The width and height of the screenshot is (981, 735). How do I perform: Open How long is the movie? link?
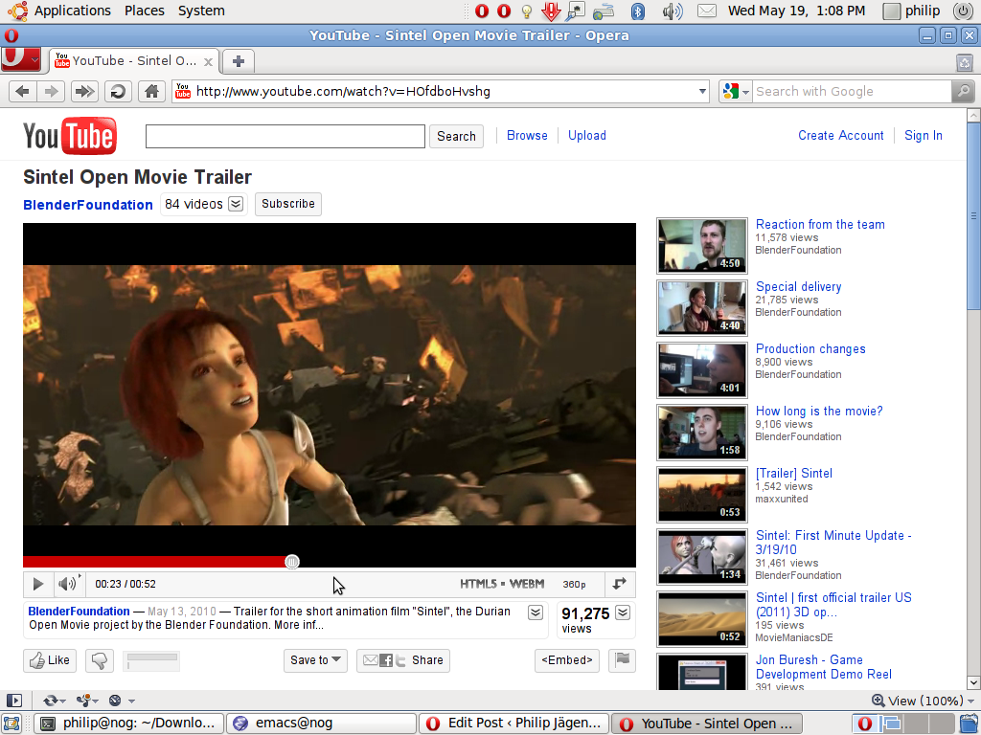(x=819, y=412)
